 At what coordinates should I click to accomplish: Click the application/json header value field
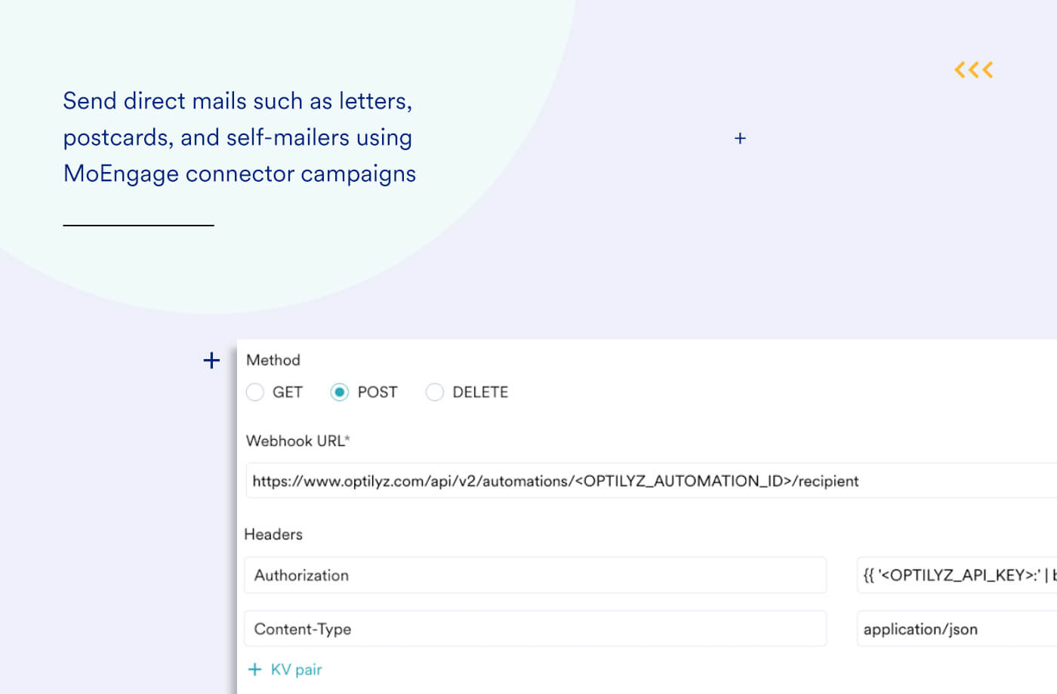point(957,629)
